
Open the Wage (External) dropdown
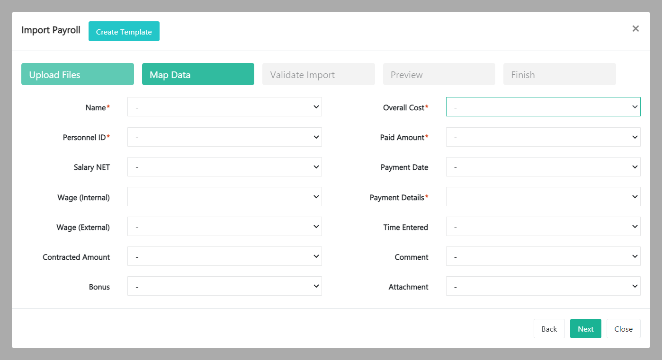[224, 226]
